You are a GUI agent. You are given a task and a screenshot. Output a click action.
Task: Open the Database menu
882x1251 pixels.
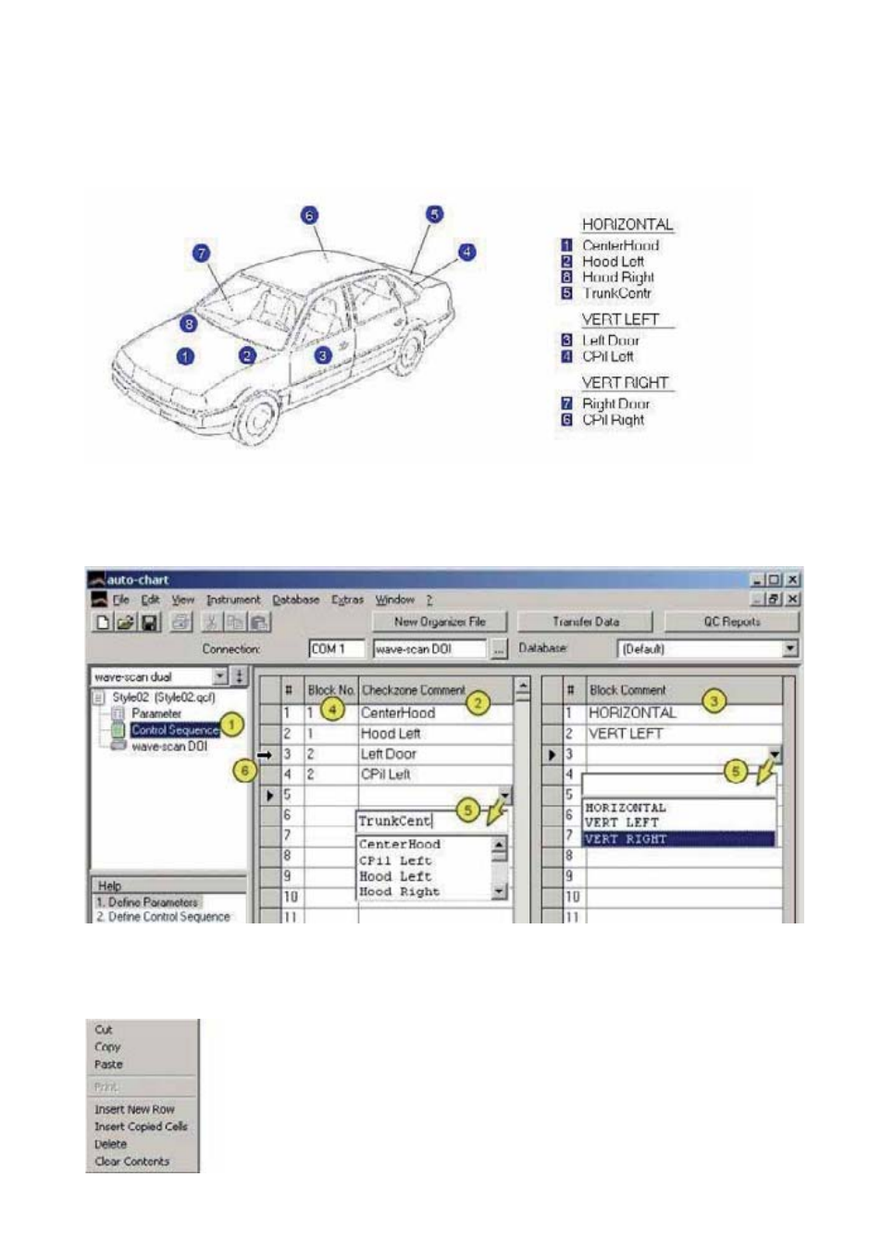[x=296, y=600]
